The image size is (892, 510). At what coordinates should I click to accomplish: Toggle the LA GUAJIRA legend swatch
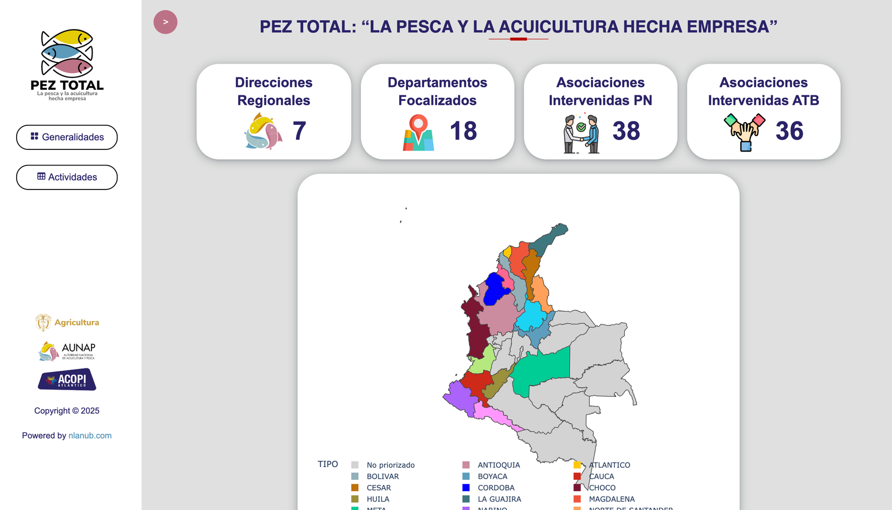466,499
